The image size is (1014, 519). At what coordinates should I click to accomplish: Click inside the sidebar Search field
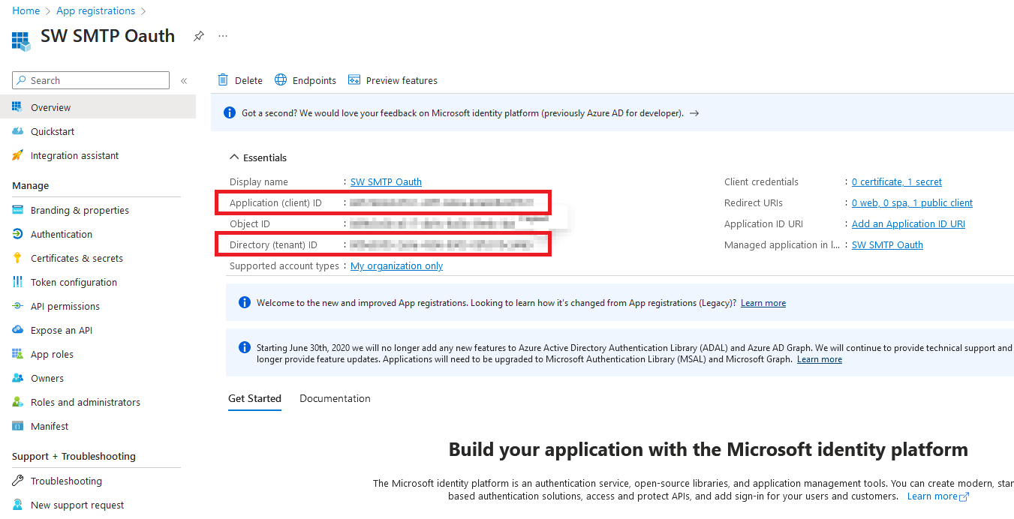[90, 79]
